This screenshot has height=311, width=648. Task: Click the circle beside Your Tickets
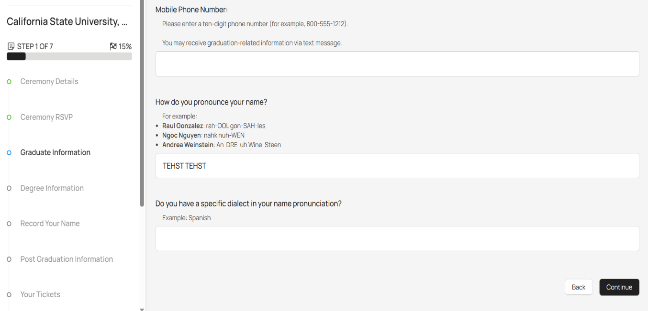(9, 294)
